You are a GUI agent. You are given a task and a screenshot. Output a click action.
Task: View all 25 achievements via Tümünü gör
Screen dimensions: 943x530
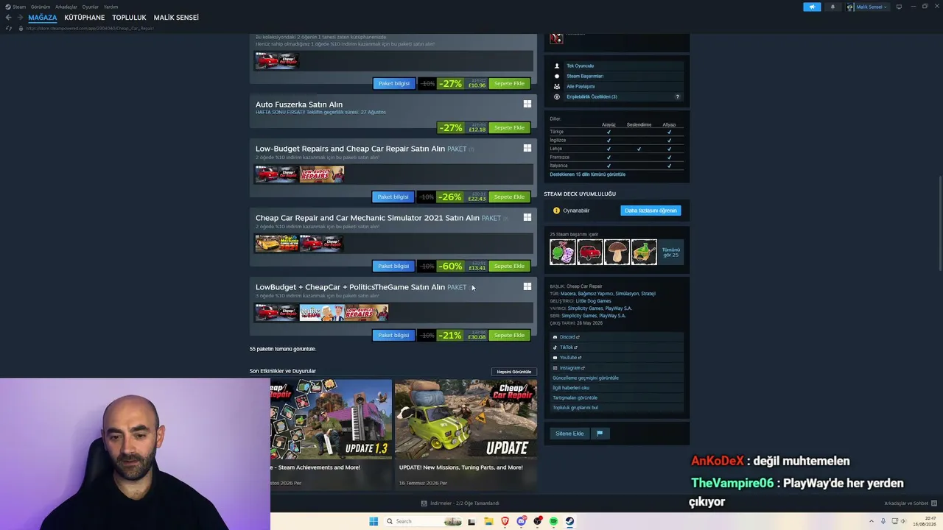point(671,252)
